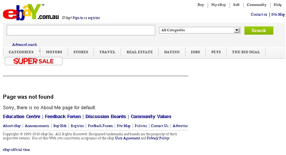
Task: Select the Real Estate navigation tab
Action: pyautogui.click(x=140, y=52)
